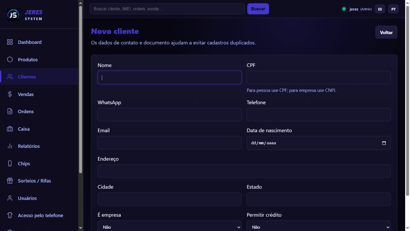Click the Caixa briefcase icon

click(x=10, y=129)
